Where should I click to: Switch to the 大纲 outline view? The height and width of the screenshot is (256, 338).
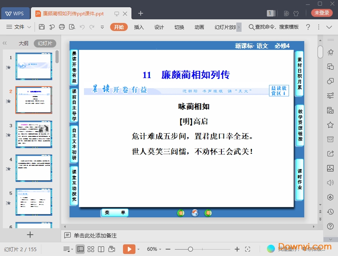(x=23, y=43)
